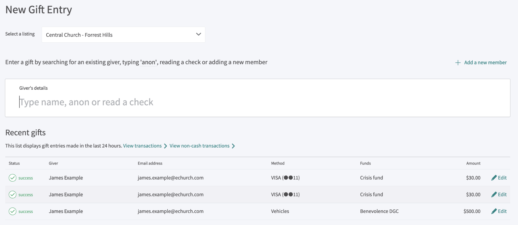Click the Amount column header
The image size is (518, 225).
point(473,163)
